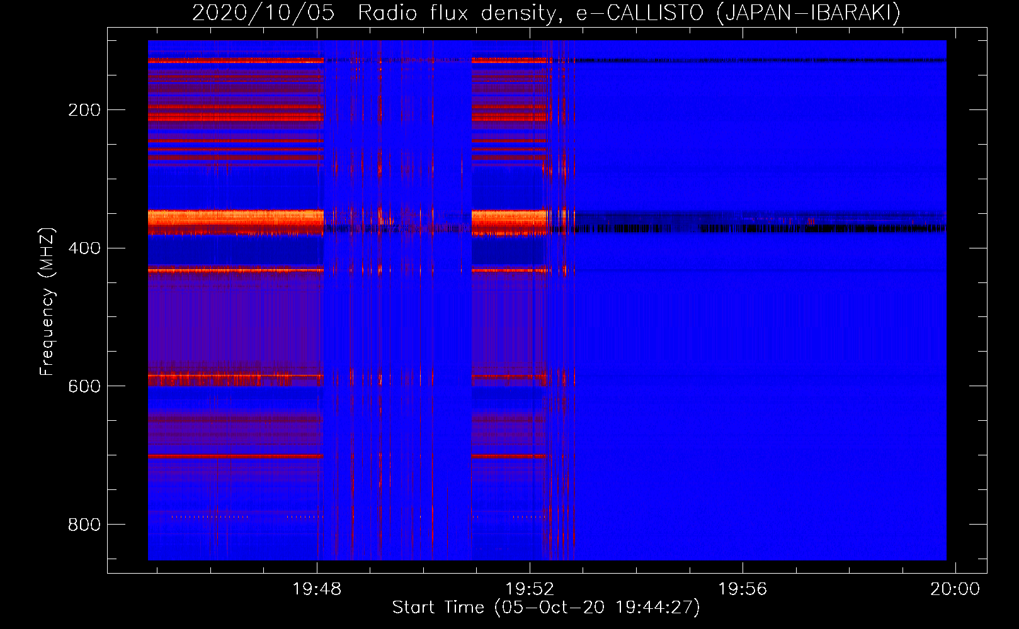Click the '19:56' time tick label

743,589
